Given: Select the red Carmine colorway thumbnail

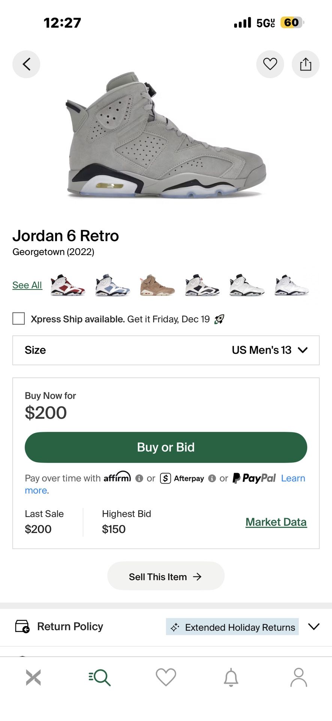Looking at the screenshot, I should pos(67,285).
